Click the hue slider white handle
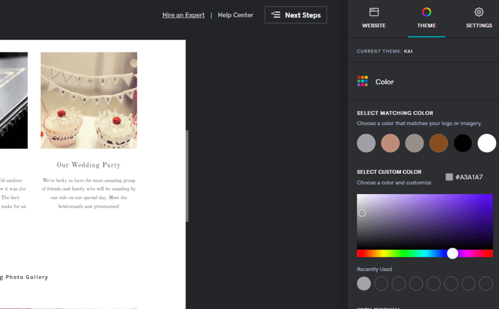Screen dimensions: 499x309 point(453,254)
